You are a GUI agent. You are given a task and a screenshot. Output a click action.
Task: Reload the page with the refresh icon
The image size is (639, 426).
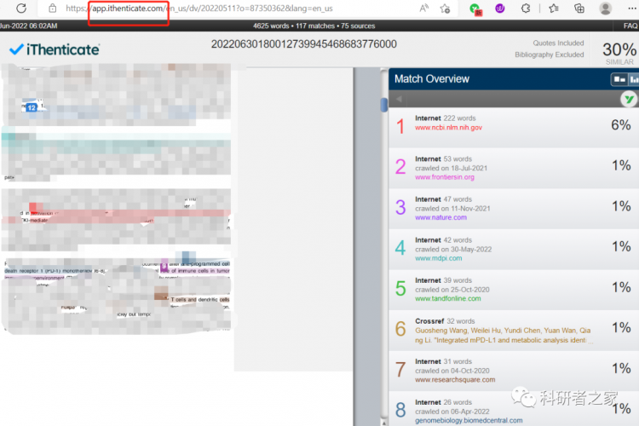(x=21, y=9)
